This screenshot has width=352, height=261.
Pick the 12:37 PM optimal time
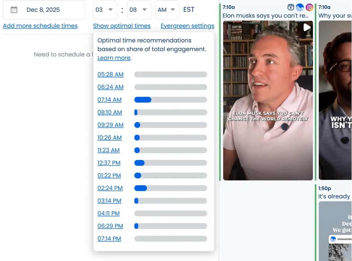(109, 163)
